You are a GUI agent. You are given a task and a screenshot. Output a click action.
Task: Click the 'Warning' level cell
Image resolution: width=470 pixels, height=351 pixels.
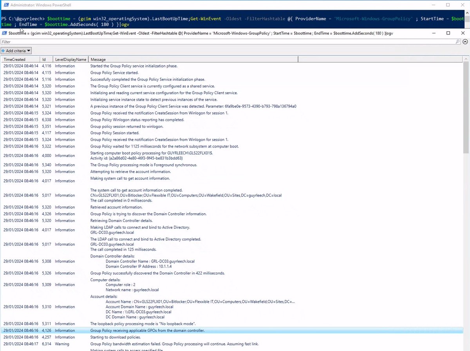(62, 344)
